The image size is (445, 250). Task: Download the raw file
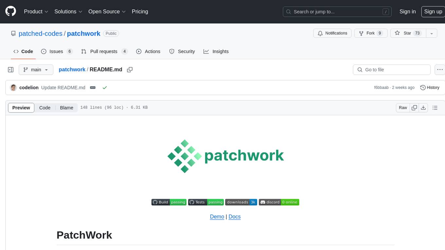[x=423, y=108]
